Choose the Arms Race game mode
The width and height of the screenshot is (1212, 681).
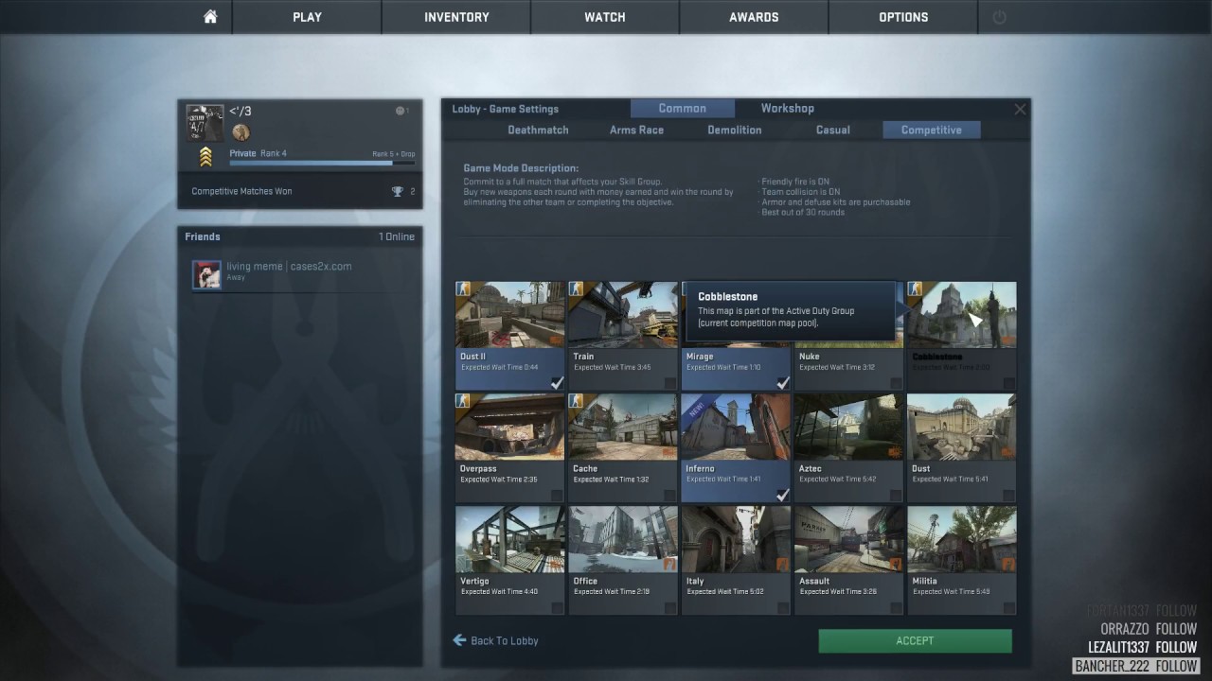pos(636,131)
